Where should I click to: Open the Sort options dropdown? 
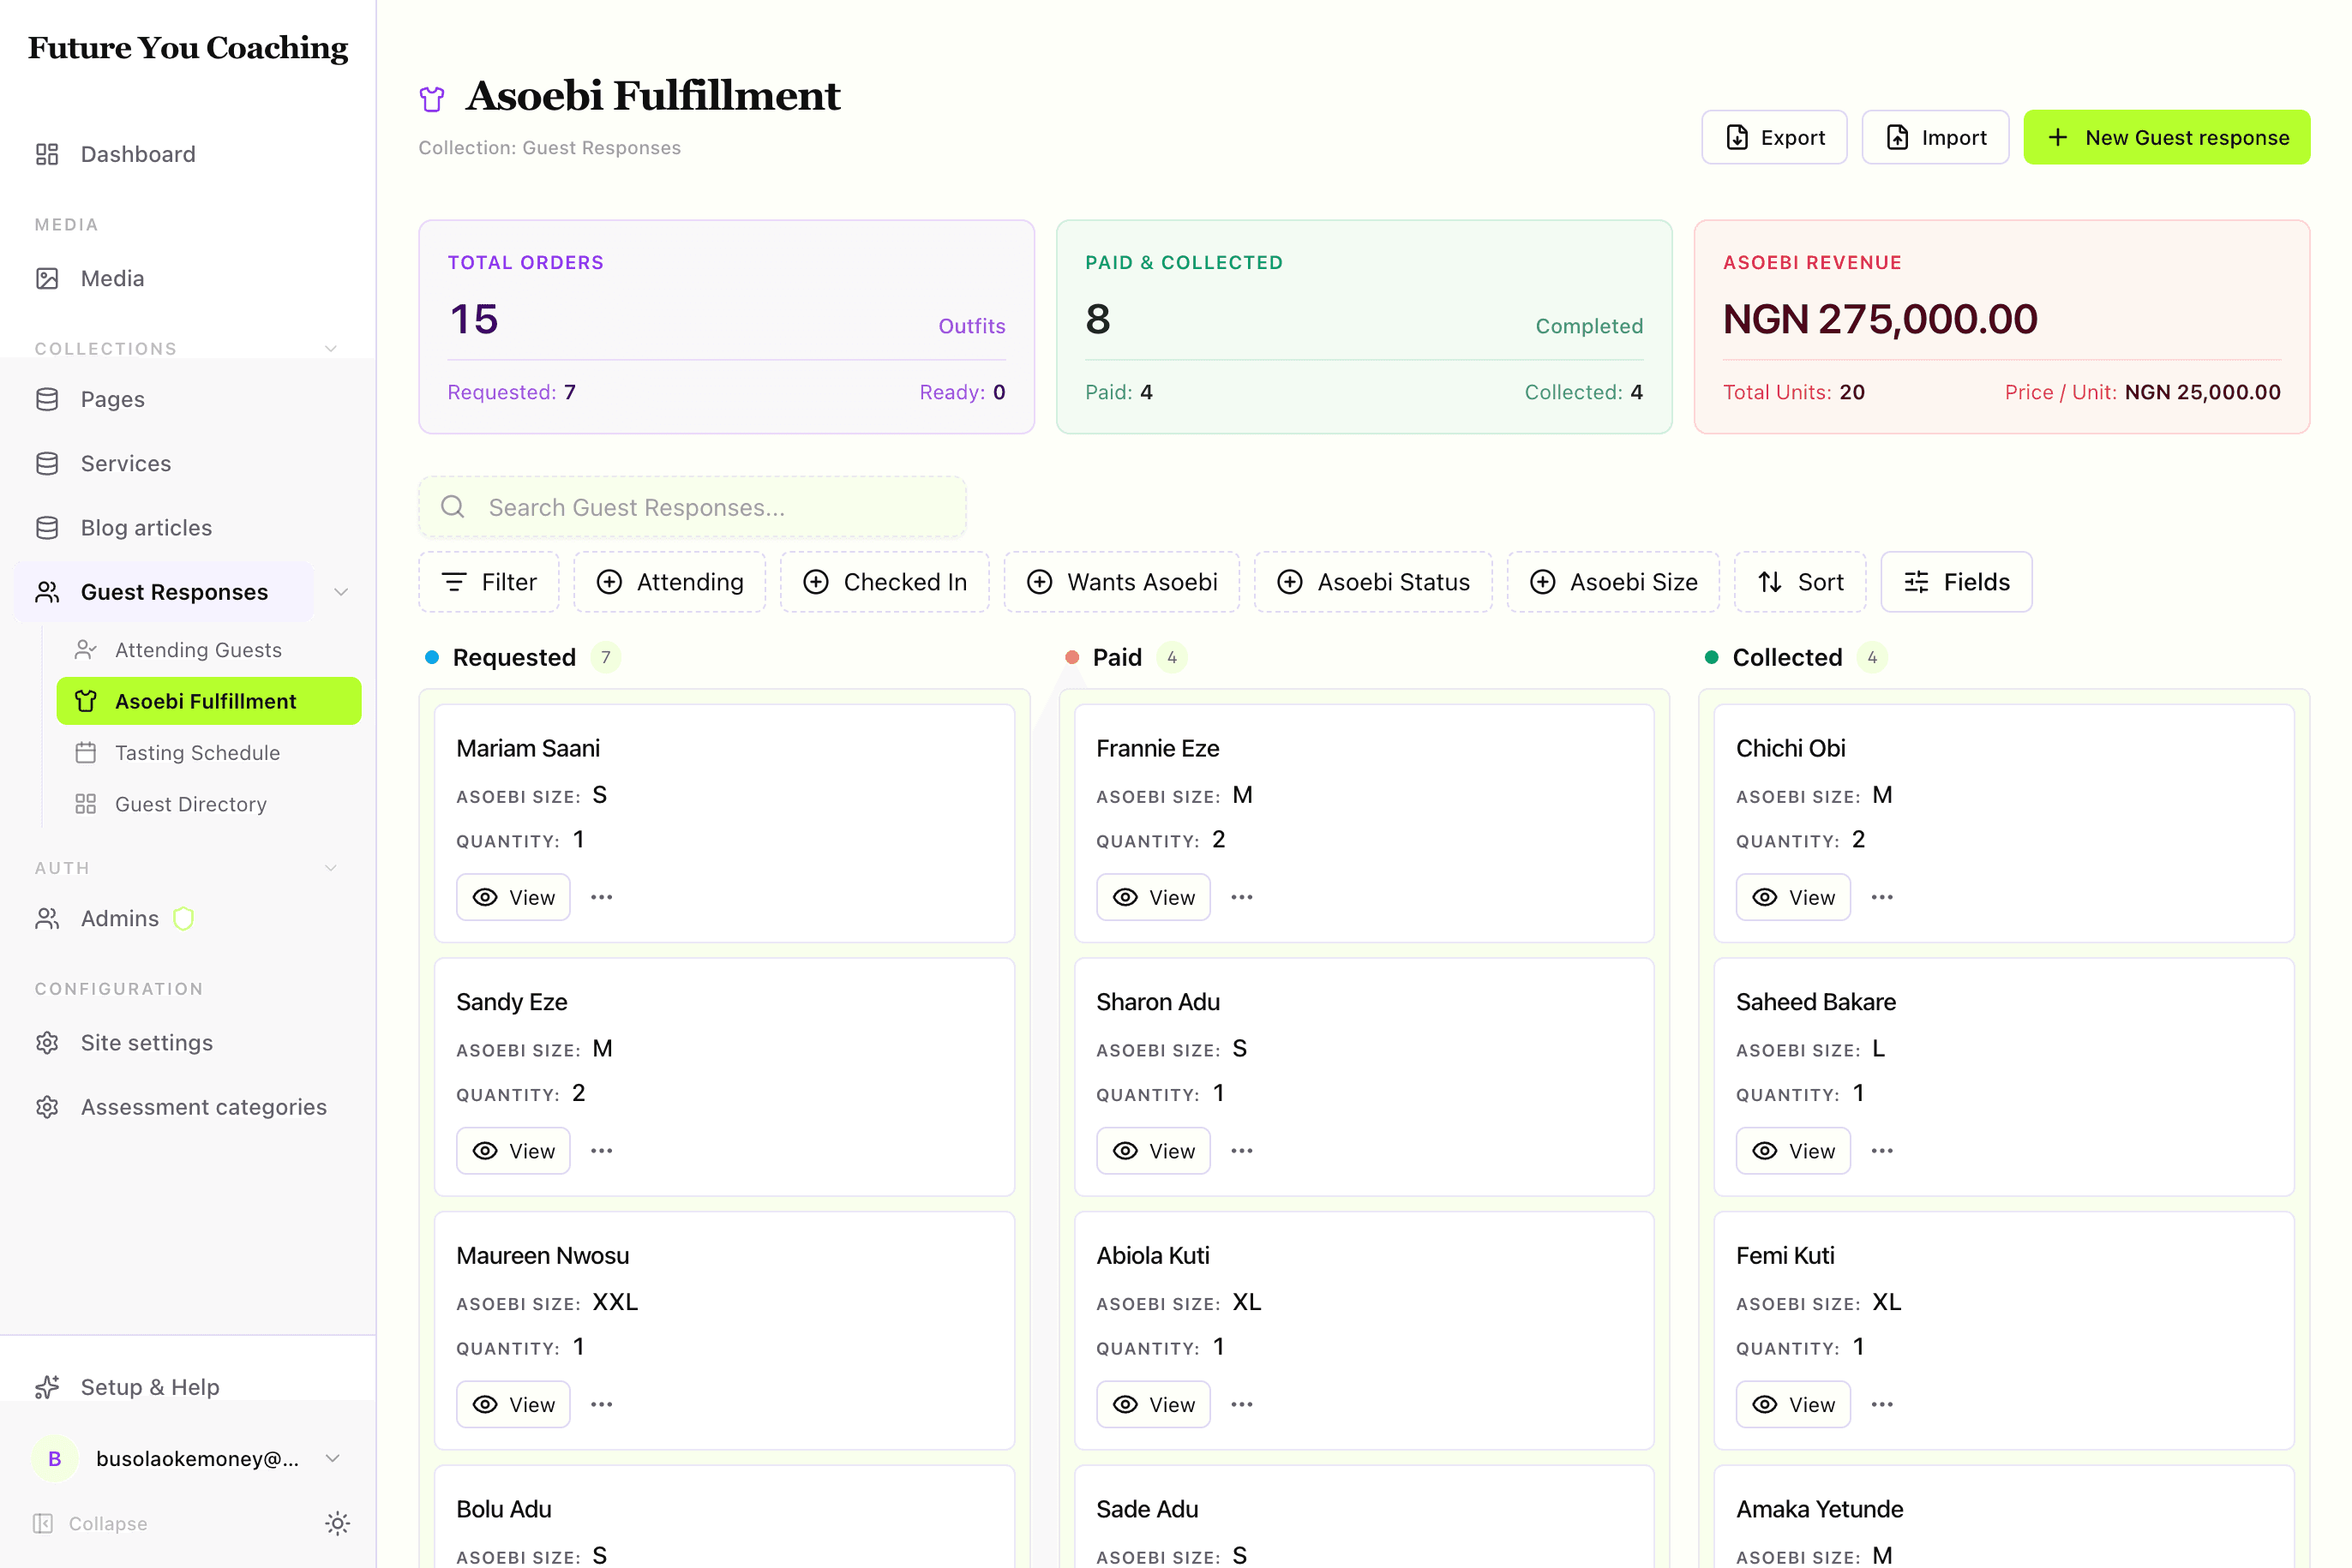tap(1800, 582)
